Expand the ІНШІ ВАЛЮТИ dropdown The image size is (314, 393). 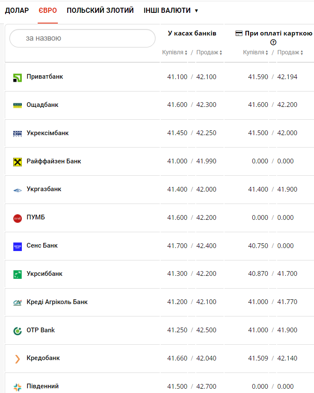pyautogui.click(x=170, y=11)
